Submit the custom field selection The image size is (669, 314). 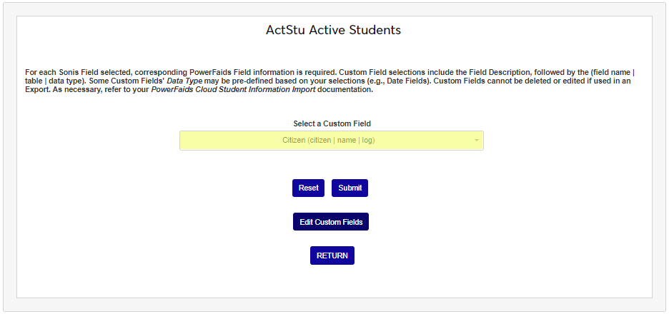[x=350, y=188]
